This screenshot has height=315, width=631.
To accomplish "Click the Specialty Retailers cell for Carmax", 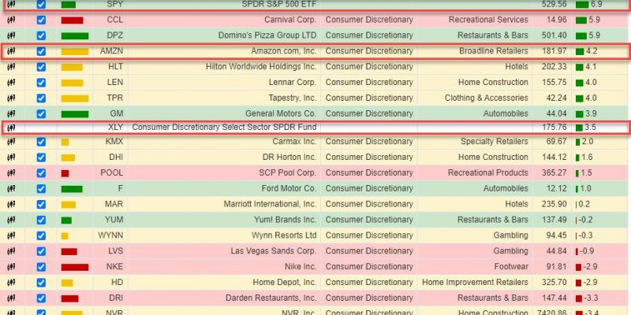I will point(495,142).
